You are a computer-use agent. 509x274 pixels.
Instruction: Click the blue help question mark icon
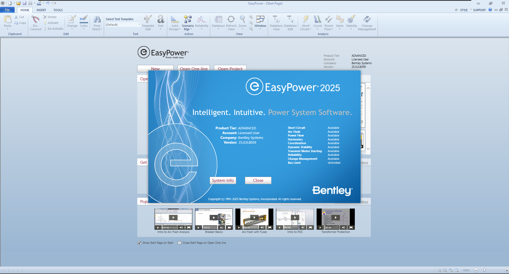click(x=490, y=10)
